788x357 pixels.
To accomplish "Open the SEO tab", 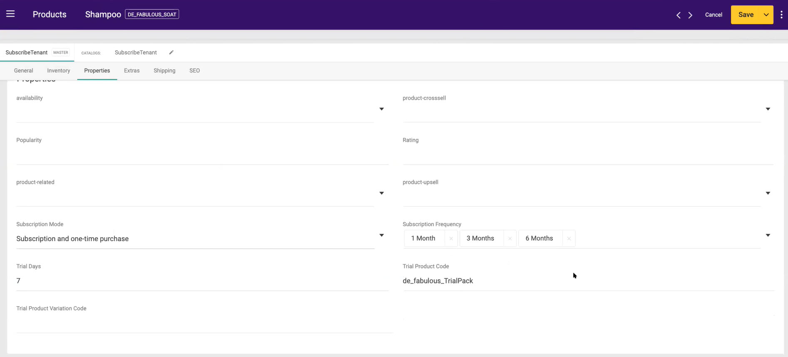I will [x=194, y=71].
